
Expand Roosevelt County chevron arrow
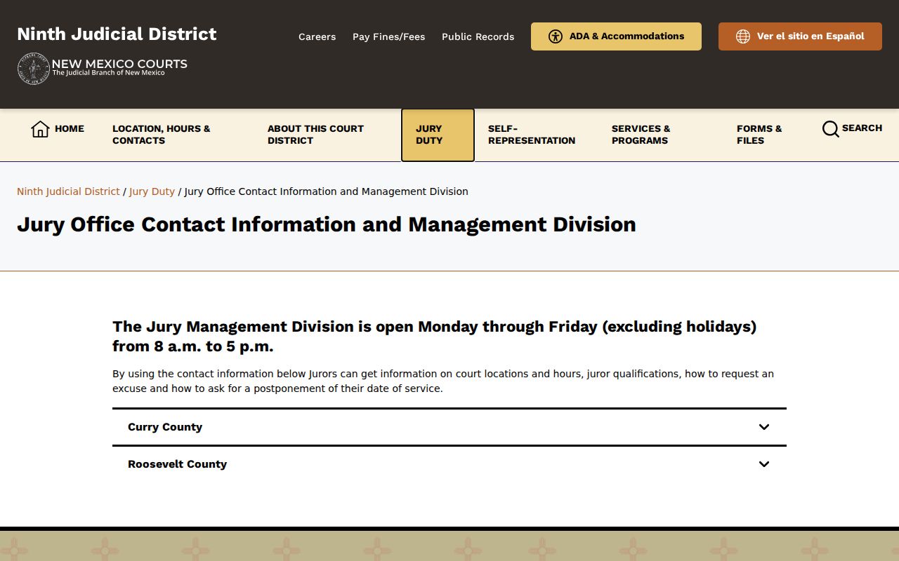tap(764, 464)
